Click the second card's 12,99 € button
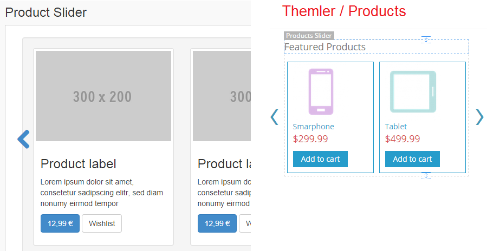This screenshot has height=251, width=487. pyautogui.click(x=217, y=223)
